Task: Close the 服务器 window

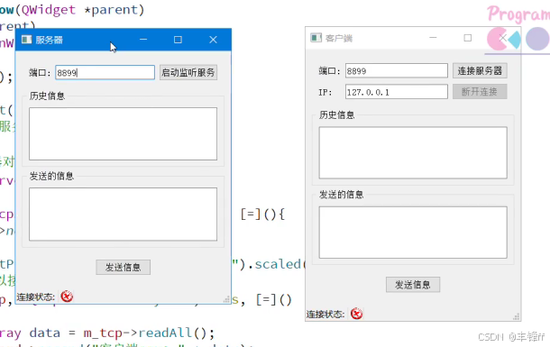Action: (213, 40)
